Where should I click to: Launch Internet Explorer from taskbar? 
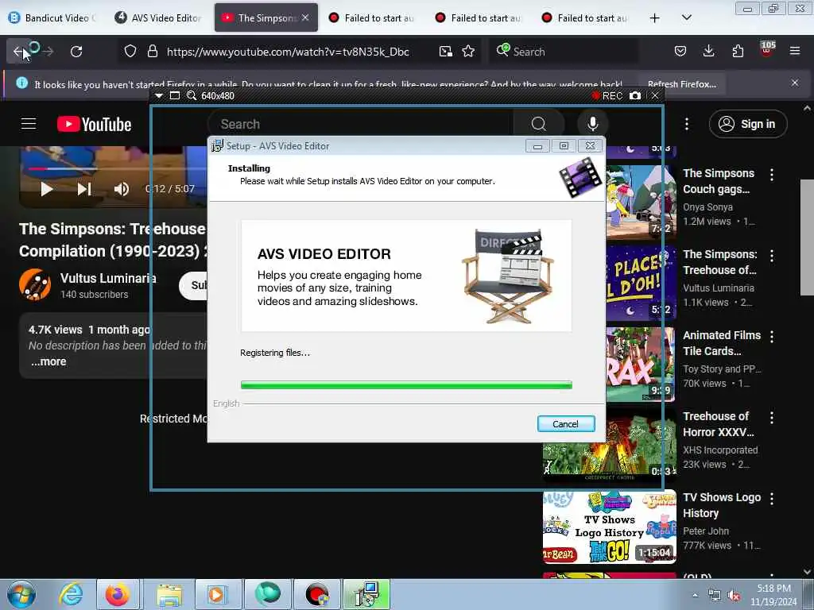tap(71, 594)
